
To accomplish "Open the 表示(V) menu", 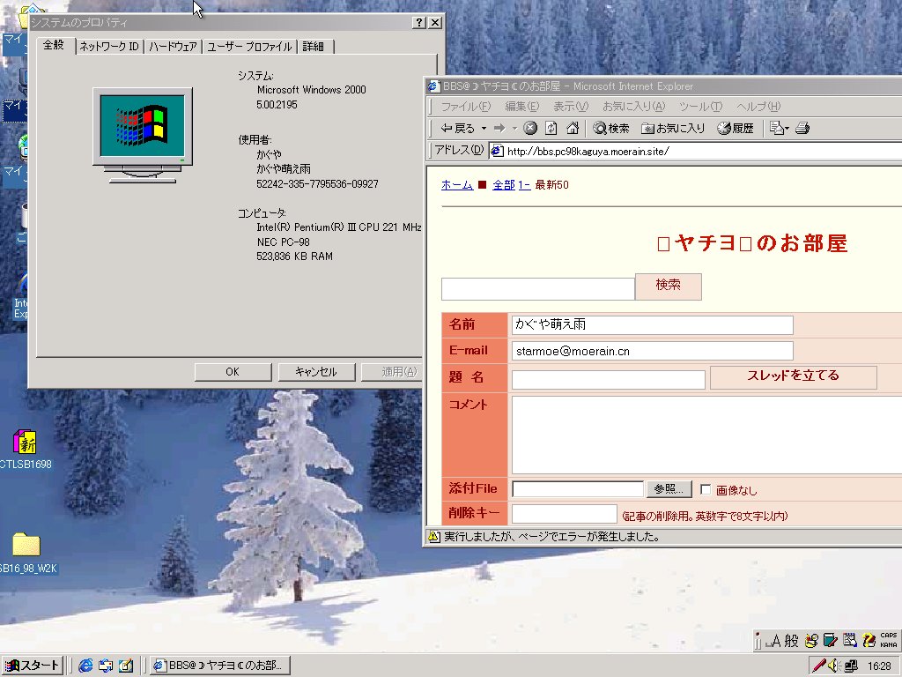I will point(570,107).
